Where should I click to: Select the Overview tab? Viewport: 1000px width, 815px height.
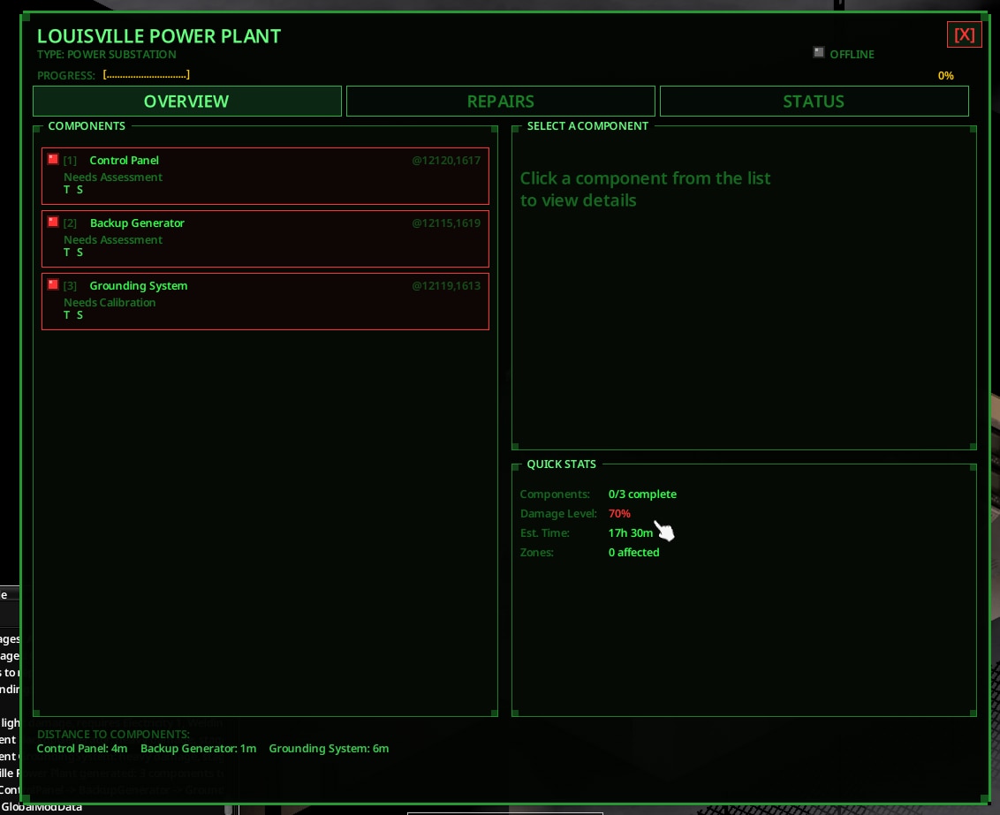tap(186, 102)
